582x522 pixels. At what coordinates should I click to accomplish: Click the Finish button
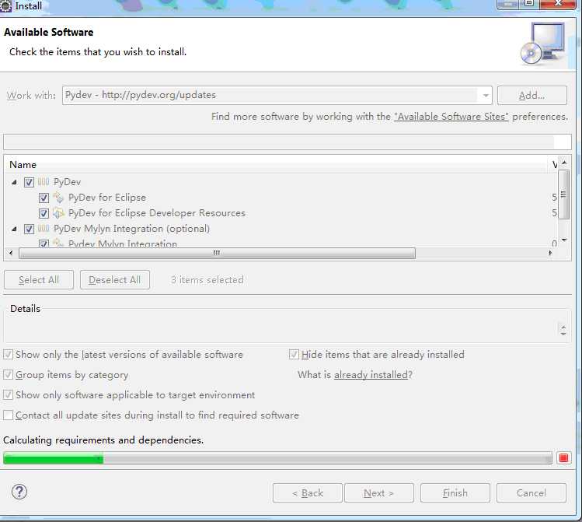[x=455, y=493]
